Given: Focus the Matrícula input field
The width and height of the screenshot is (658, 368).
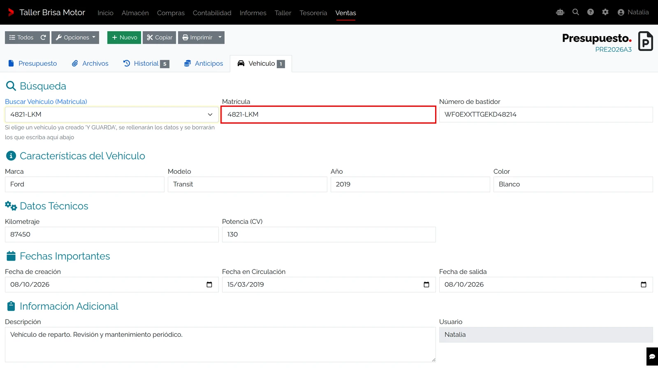Looking at the screenshot, I should [328, 115].
